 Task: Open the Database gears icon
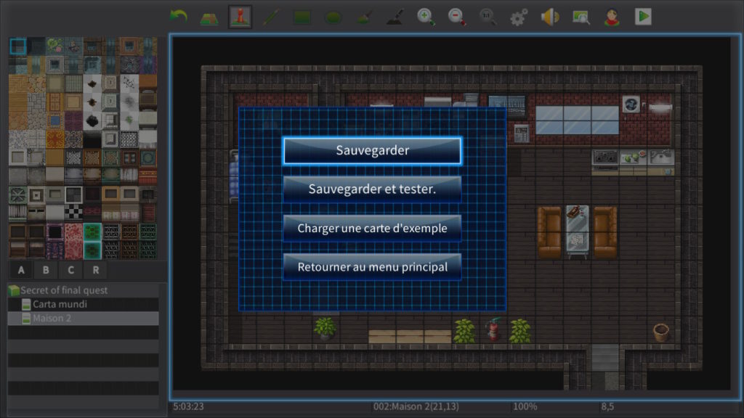[519, 17]
